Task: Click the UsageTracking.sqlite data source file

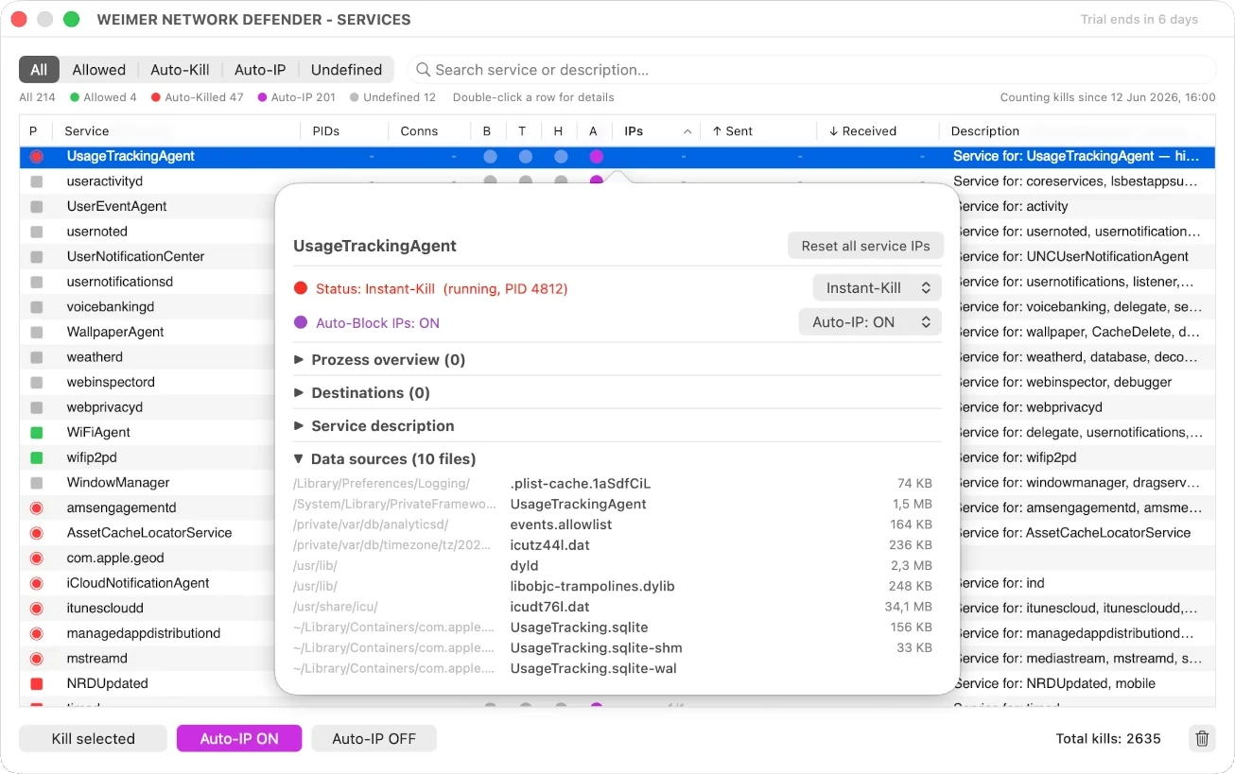Action: [579, 628]
